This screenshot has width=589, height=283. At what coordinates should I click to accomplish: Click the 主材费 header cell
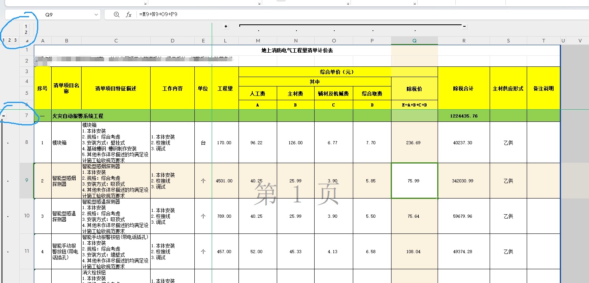pos(295,94)
